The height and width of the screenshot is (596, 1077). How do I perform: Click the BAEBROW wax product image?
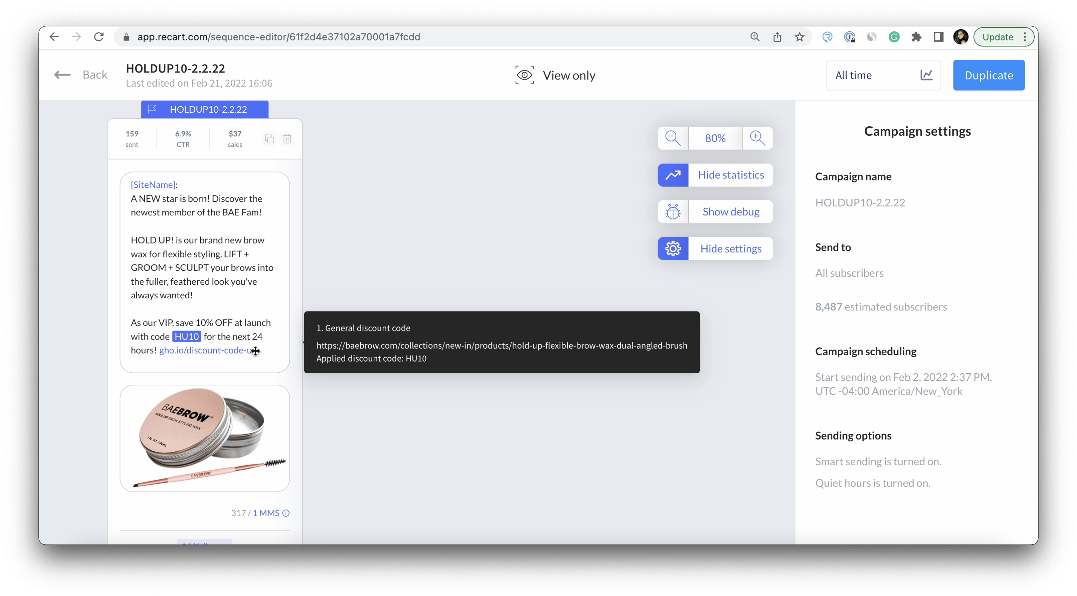click(x=204, y=438)
